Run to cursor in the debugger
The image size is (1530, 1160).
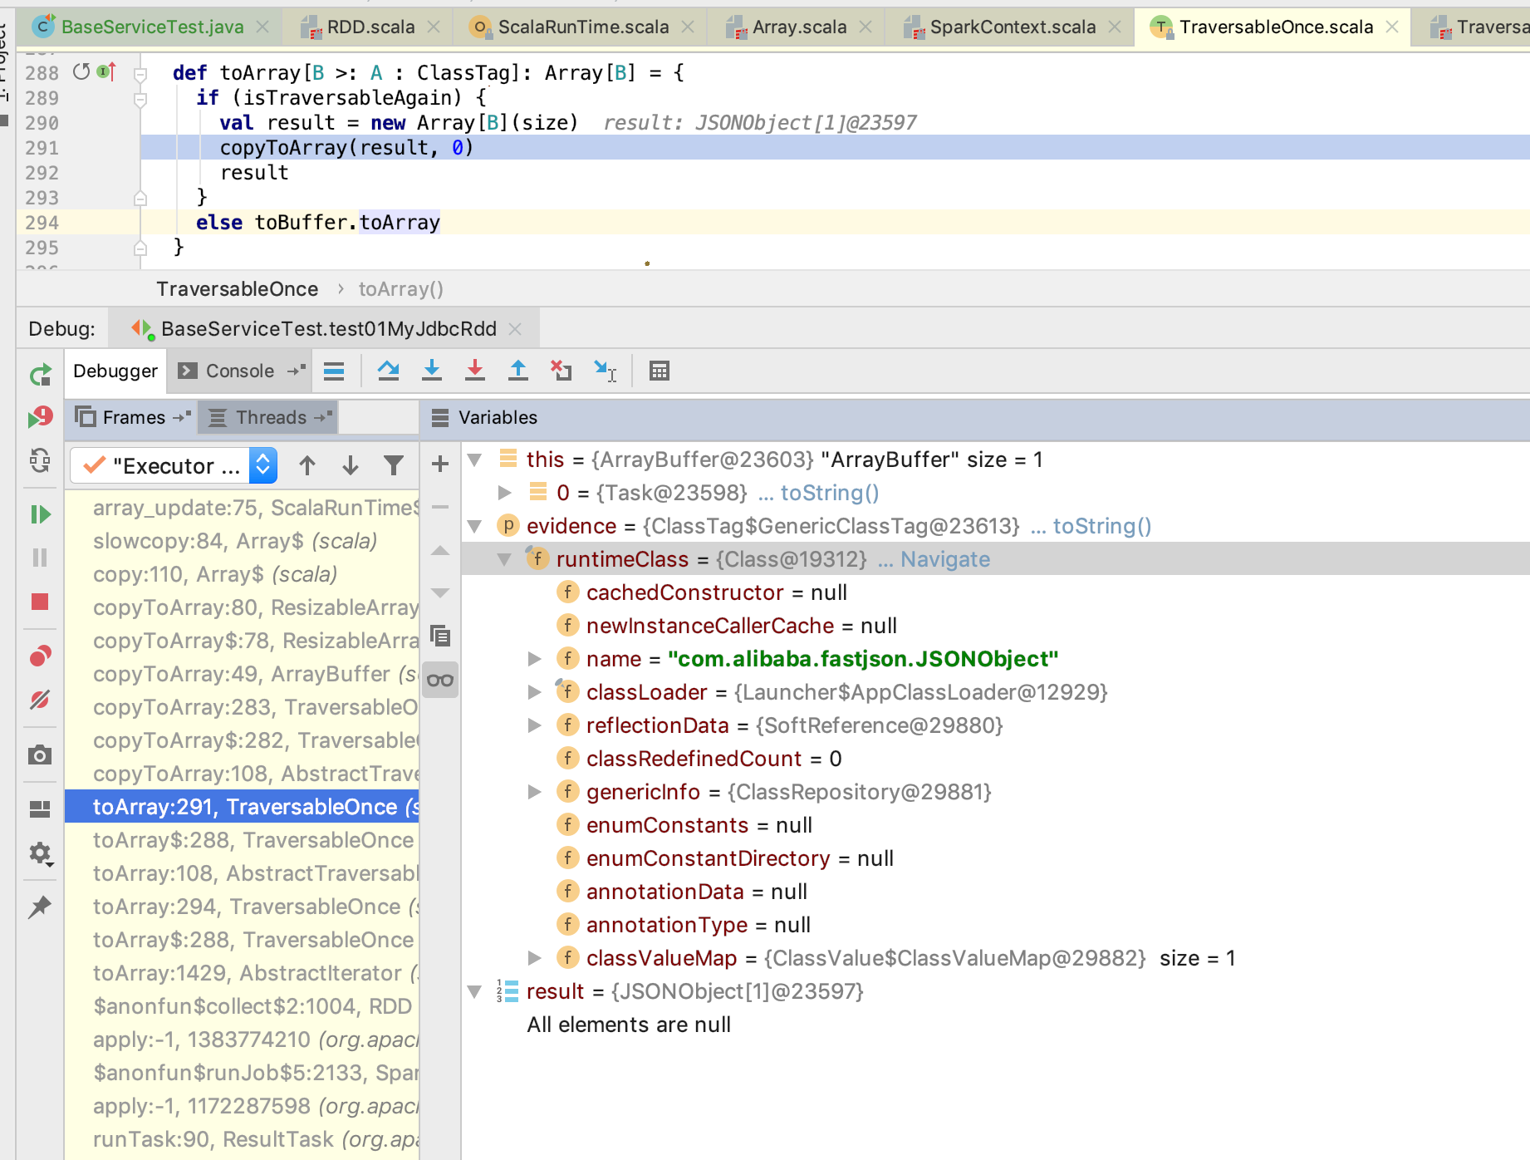605,371
